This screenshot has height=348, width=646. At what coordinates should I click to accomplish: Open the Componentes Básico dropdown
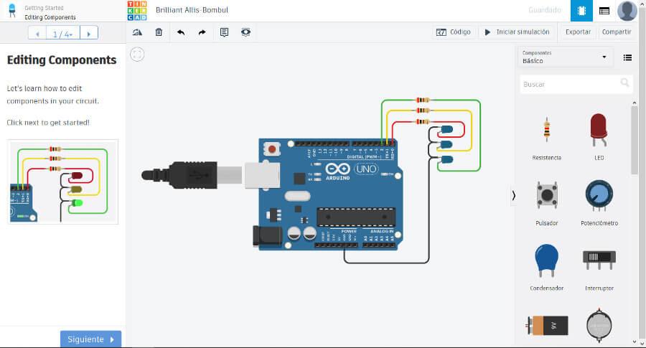pyautogui.click(x=566, y=57)
